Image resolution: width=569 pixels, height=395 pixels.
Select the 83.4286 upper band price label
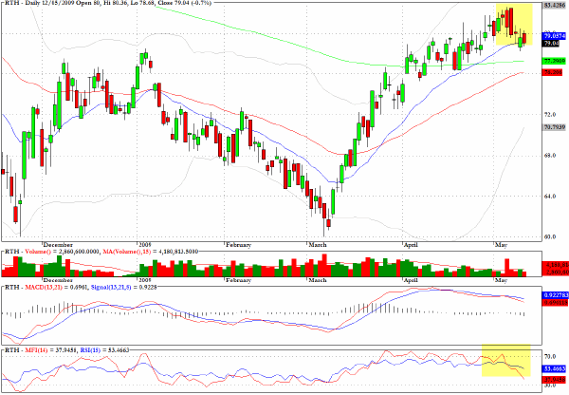point(554,5)
